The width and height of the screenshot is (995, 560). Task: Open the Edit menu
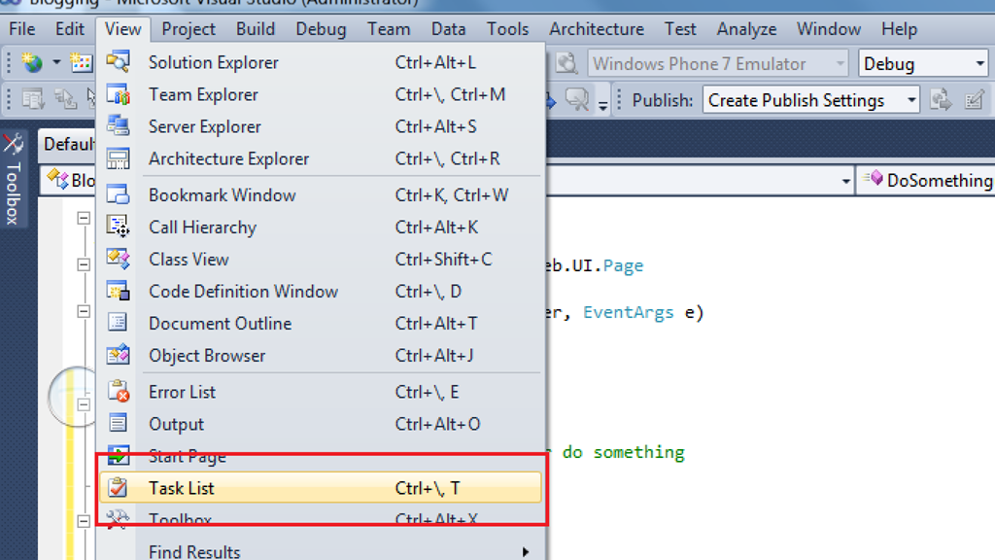[69, 29]
